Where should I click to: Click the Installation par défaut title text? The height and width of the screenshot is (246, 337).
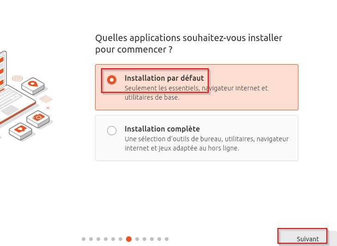coord(164,78)
